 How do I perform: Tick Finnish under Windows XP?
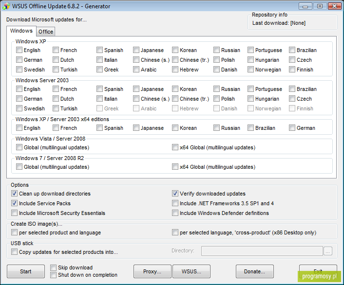pyautogui.click(x=292, y=70)
